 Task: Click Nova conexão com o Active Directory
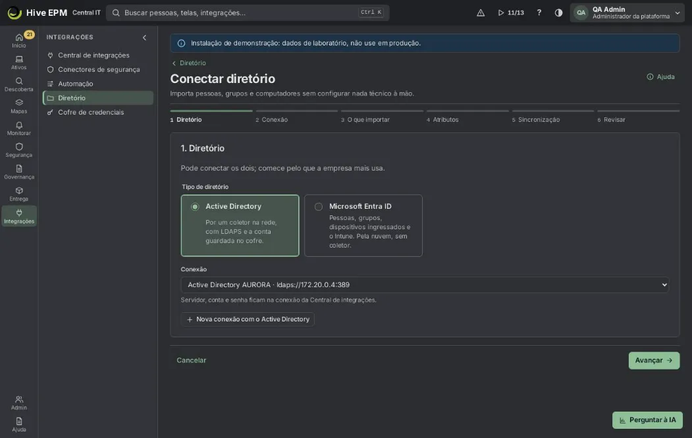click(x=248, y=319)
